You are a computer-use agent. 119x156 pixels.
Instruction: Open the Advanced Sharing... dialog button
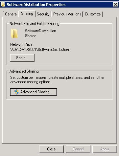click(x=34, y=92)
